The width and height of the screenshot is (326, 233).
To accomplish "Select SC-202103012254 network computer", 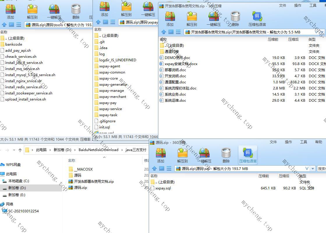I will click(24, 211).
